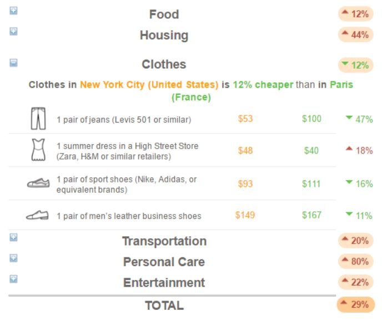The height and width of the screenshot is (321, 382).
Task: Click the leather business shoe icon
Action: (38, 215)
